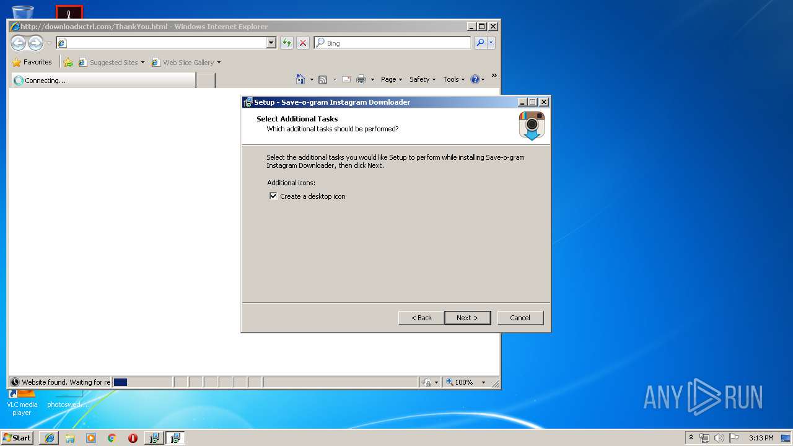Expand command bar overflow chevron

494,76
